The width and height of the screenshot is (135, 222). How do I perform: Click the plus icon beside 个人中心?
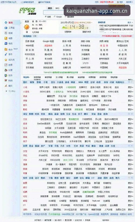[x=6, y=91]
